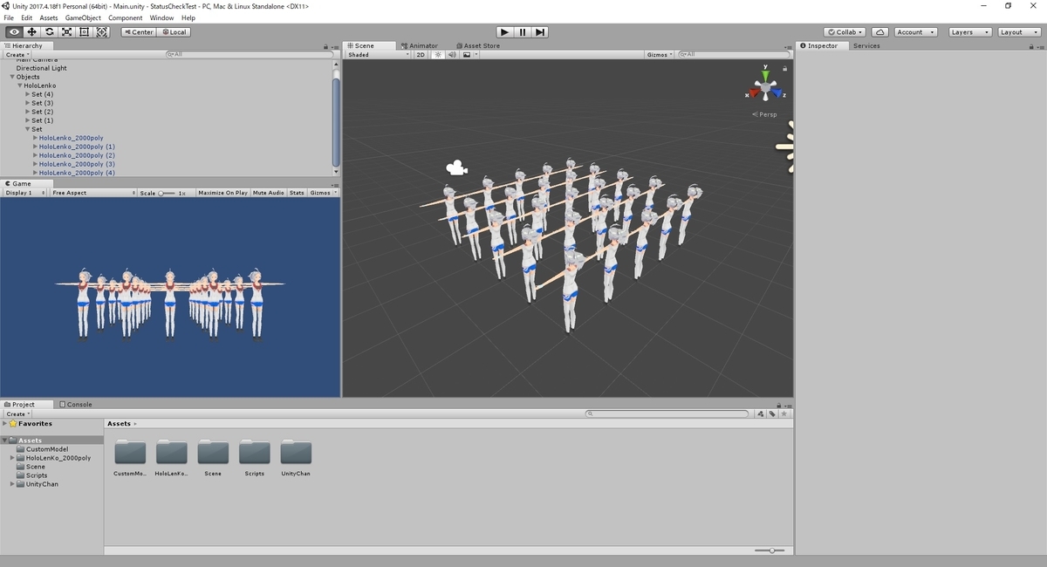Image resolution: width=1047 pixels, height=567 pixels.
Task: Open the CustomModel folder thumbnail
Action: click(130, 452)
